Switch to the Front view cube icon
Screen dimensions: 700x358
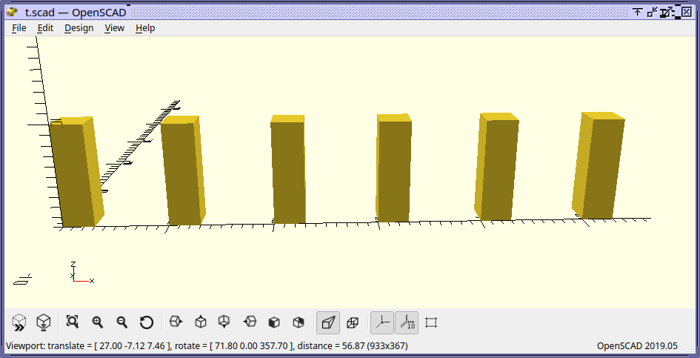[x=274, y=322]
